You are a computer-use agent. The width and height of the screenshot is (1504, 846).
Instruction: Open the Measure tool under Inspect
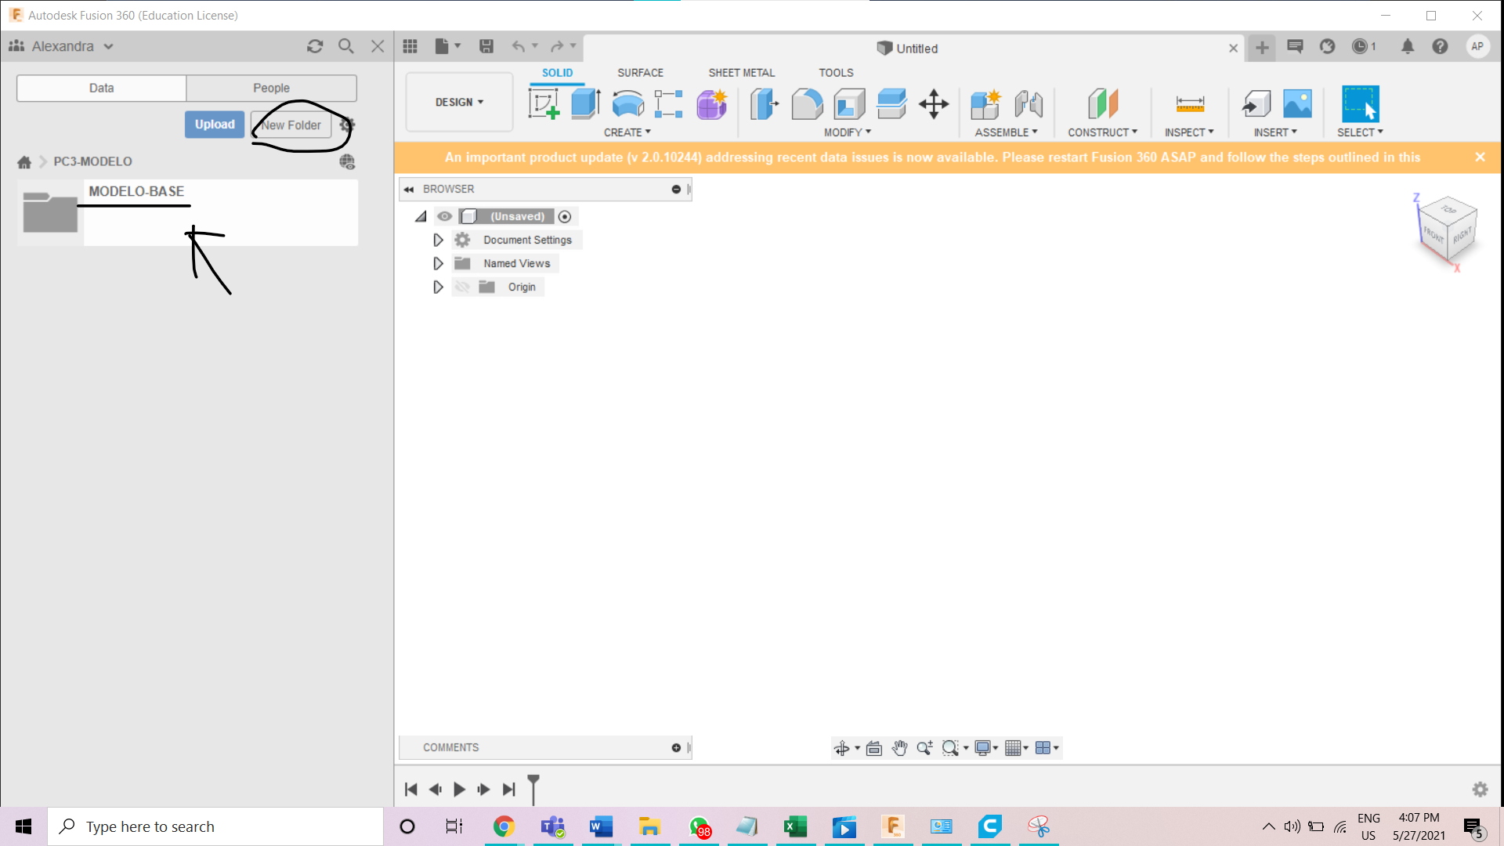tap(1189, 103)
